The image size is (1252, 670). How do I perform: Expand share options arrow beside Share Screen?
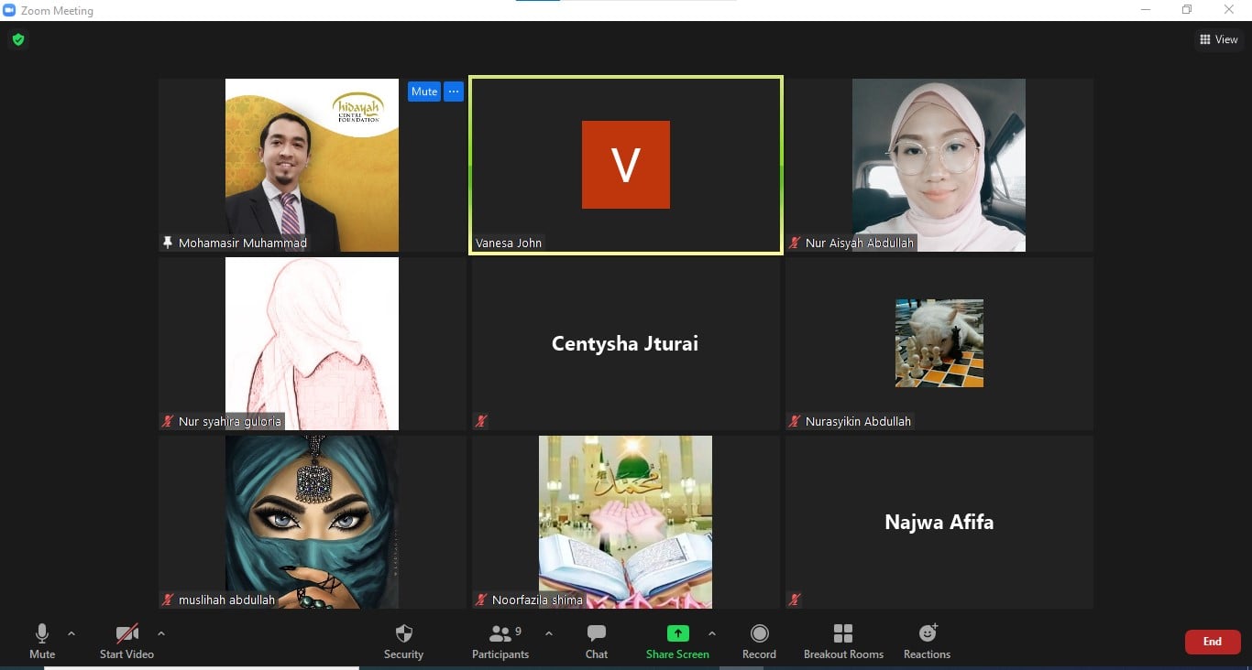coord(712,633)
